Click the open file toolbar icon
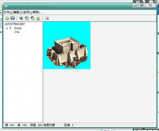 (7, 18)
